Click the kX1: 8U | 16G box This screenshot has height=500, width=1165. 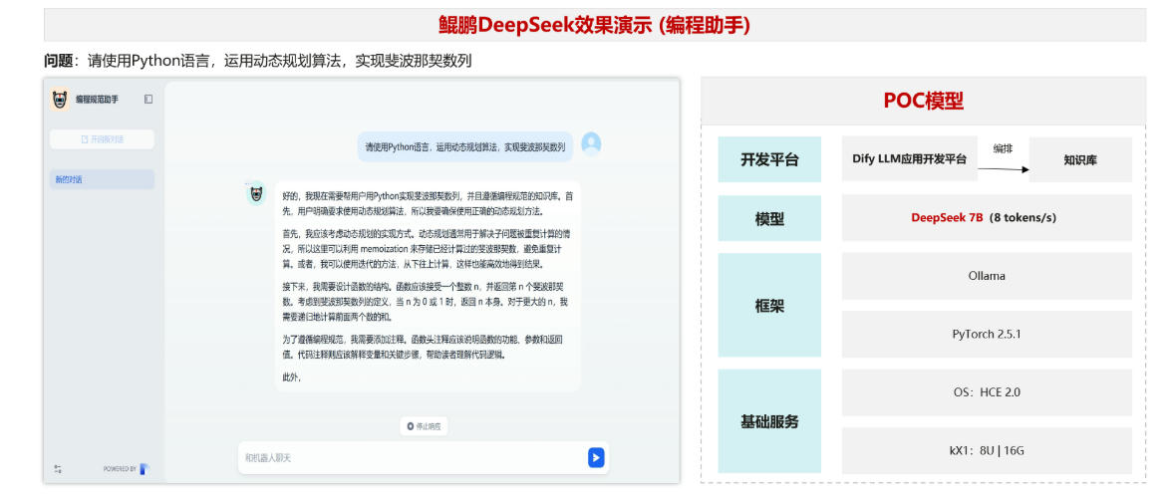[987, 450]
